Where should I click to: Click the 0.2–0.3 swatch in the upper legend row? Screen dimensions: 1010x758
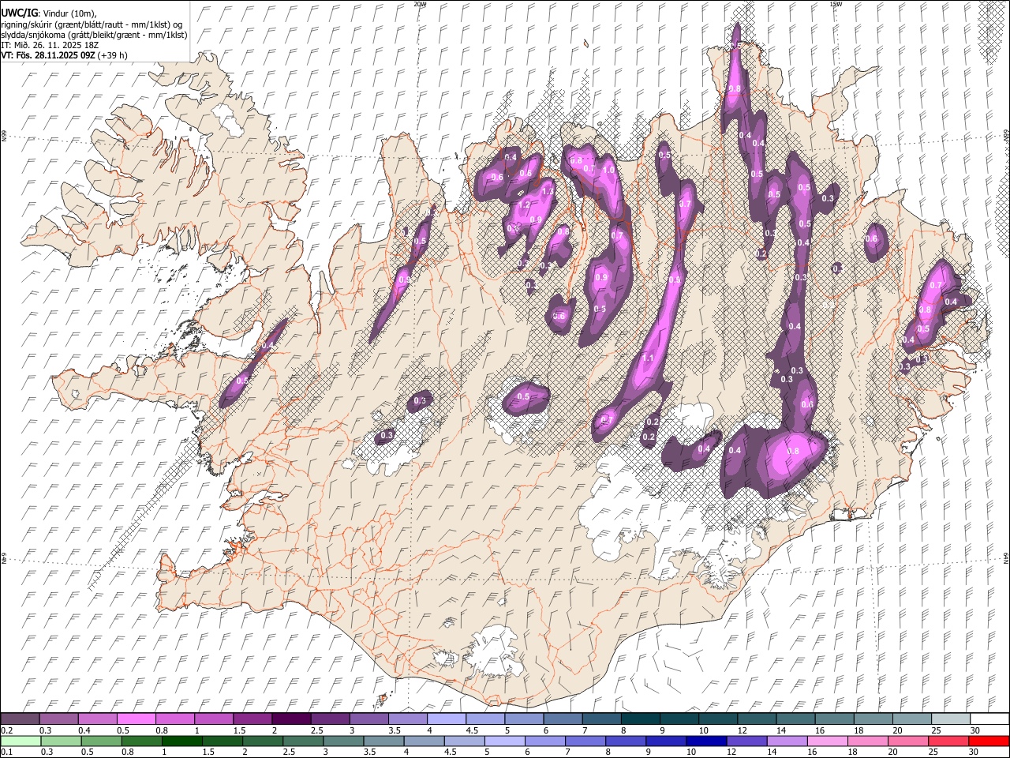point(21,719)
